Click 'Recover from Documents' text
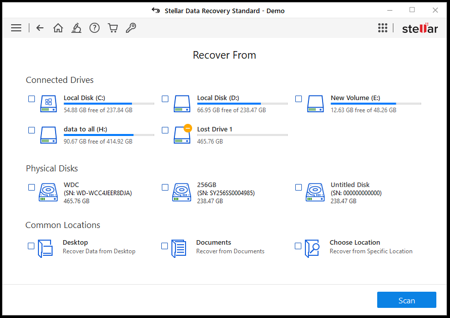450x318 pixels. click(230, 251)
